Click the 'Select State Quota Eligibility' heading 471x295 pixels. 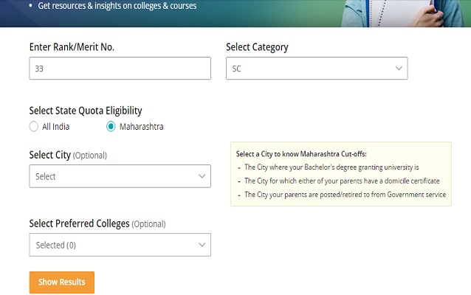[85, 111]
